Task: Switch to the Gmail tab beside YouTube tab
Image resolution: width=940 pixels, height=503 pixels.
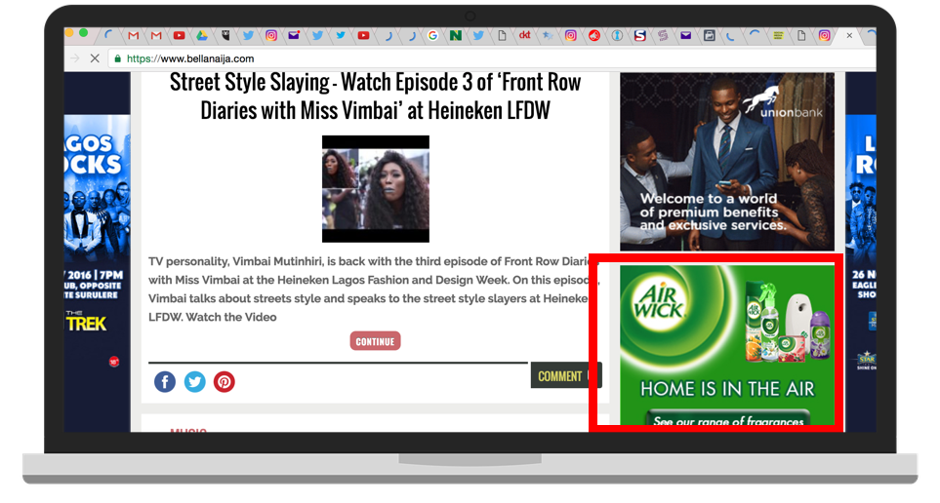Action: pos(156,35)
